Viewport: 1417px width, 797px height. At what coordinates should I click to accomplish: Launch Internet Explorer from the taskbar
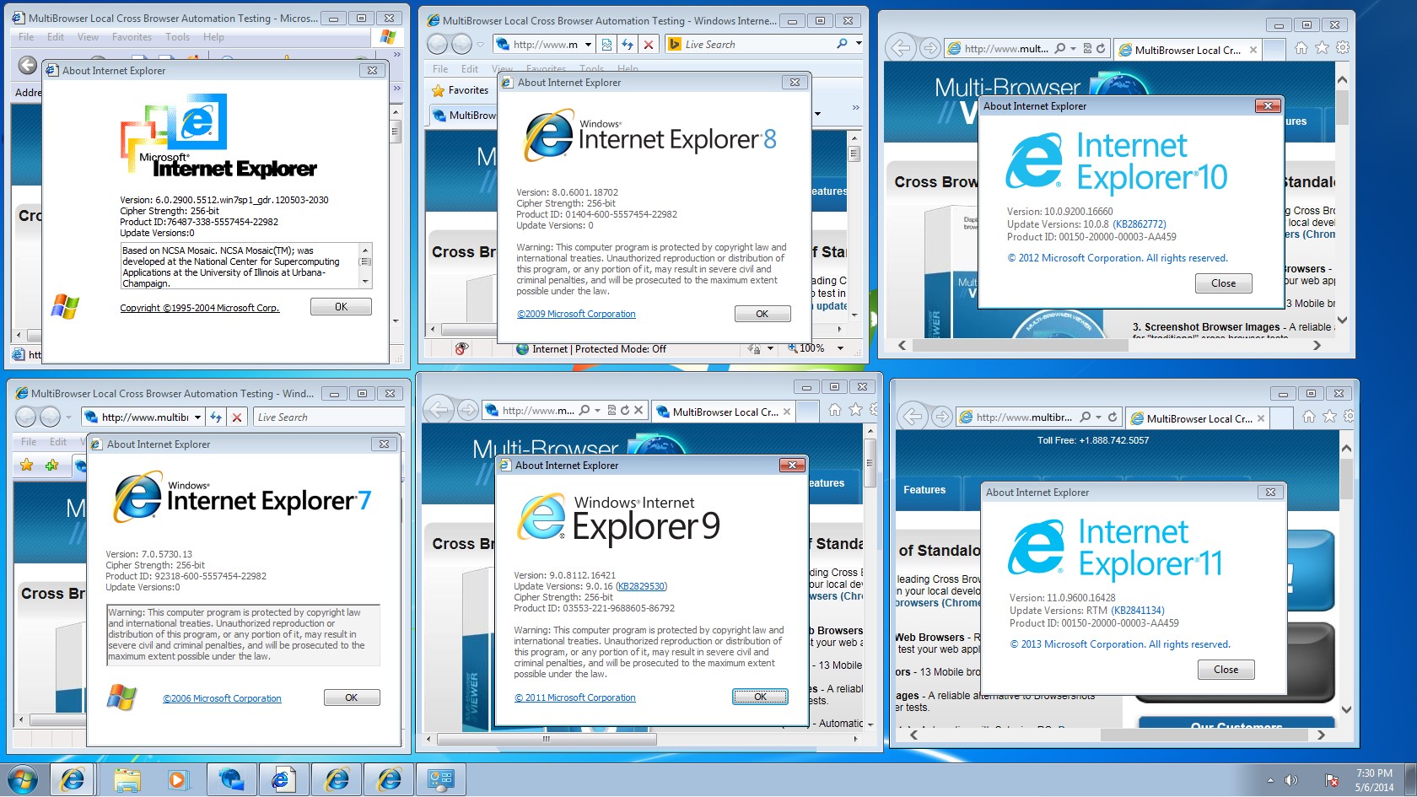(73, 778)
